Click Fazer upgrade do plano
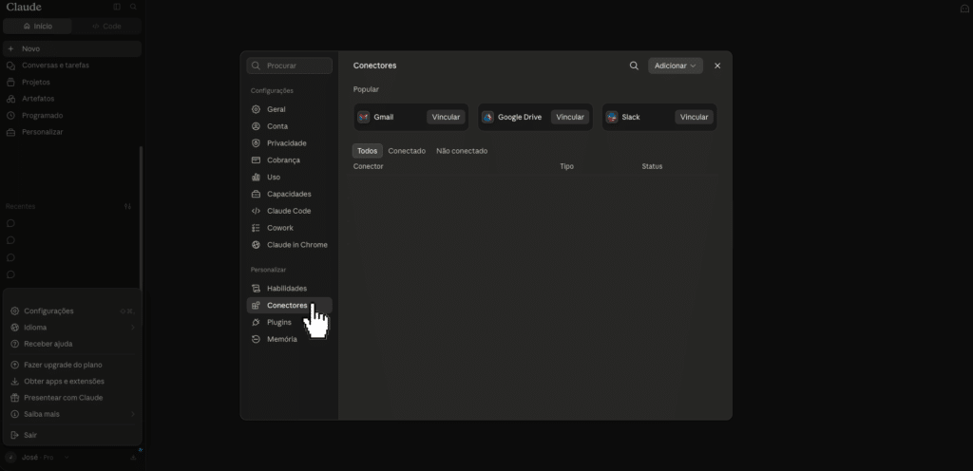973x471 pixels. click(72, 365)
